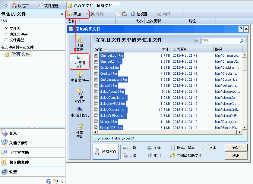Click the folder 10101 icon at the bottom of the left panel
The width and height of the screenshot is (253, 184).
point(56,181)
